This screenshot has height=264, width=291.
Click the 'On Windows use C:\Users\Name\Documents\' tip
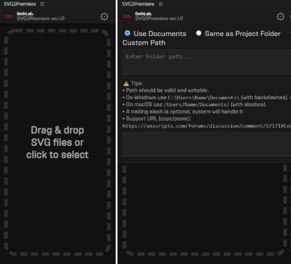click(205, 97)
